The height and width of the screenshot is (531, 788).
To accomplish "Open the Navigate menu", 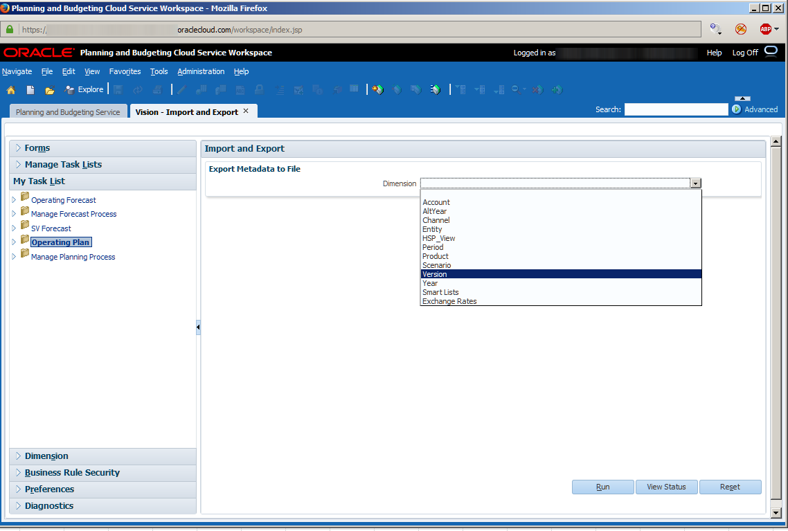I will pyautogui.click(x=17, y=71).
